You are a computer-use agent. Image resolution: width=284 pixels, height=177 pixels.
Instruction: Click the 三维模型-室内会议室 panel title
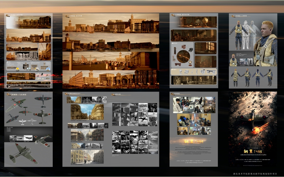(x=182, y=15)
